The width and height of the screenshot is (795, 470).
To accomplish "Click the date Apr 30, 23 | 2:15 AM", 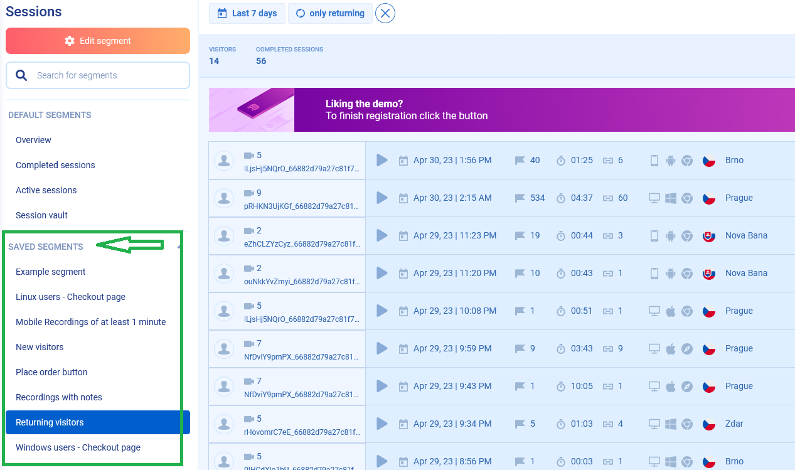I will [x=452, y=198].
